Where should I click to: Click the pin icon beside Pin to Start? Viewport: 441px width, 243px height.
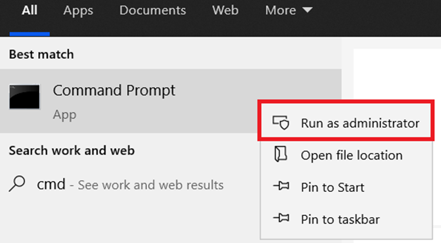pyautogui.click(x=280, y=188)
